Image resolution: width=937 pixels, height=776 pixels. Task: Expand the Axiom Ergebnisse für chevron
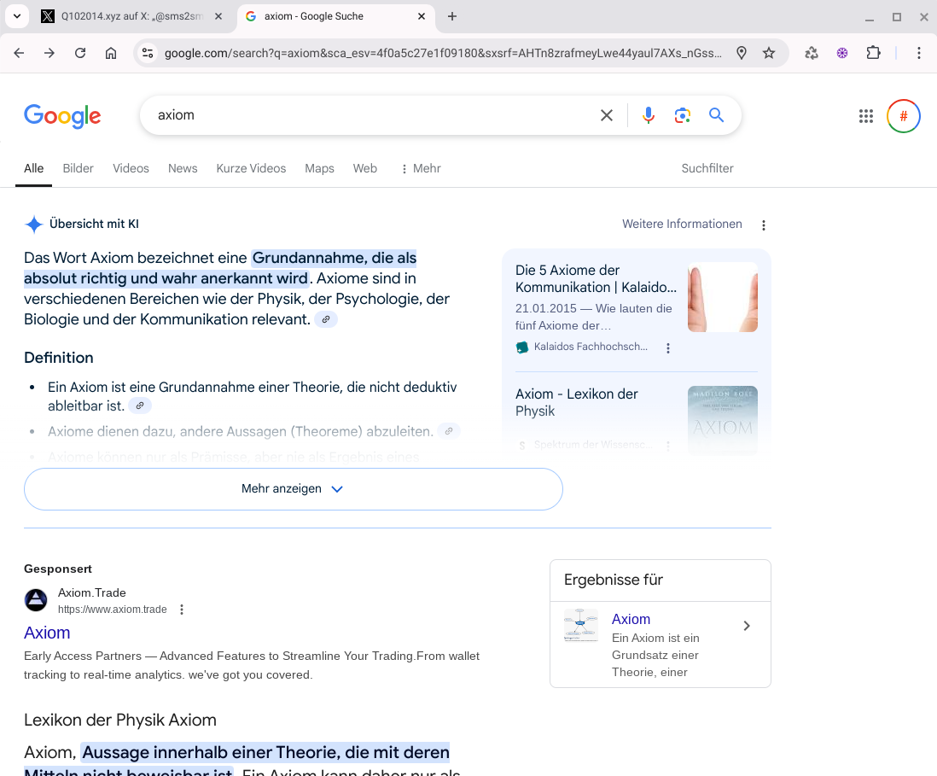click(x=747, y=626)
